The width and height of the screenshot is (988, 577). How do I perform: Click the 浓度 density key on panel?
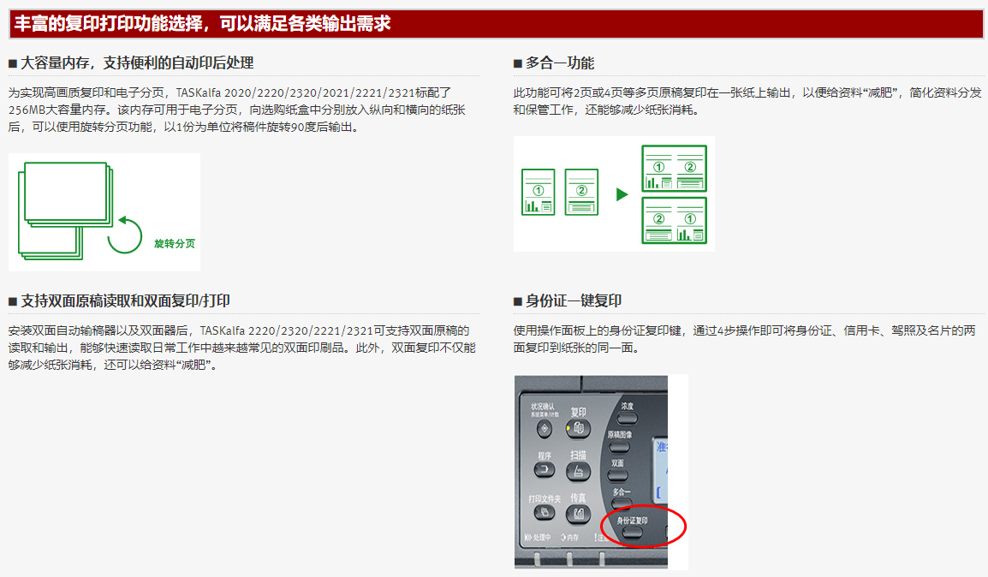pyautogui.click(x=627, y=418)
